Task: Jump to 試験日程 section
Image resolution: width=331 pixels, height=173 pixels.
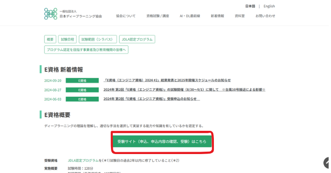Action: [67, 39]
